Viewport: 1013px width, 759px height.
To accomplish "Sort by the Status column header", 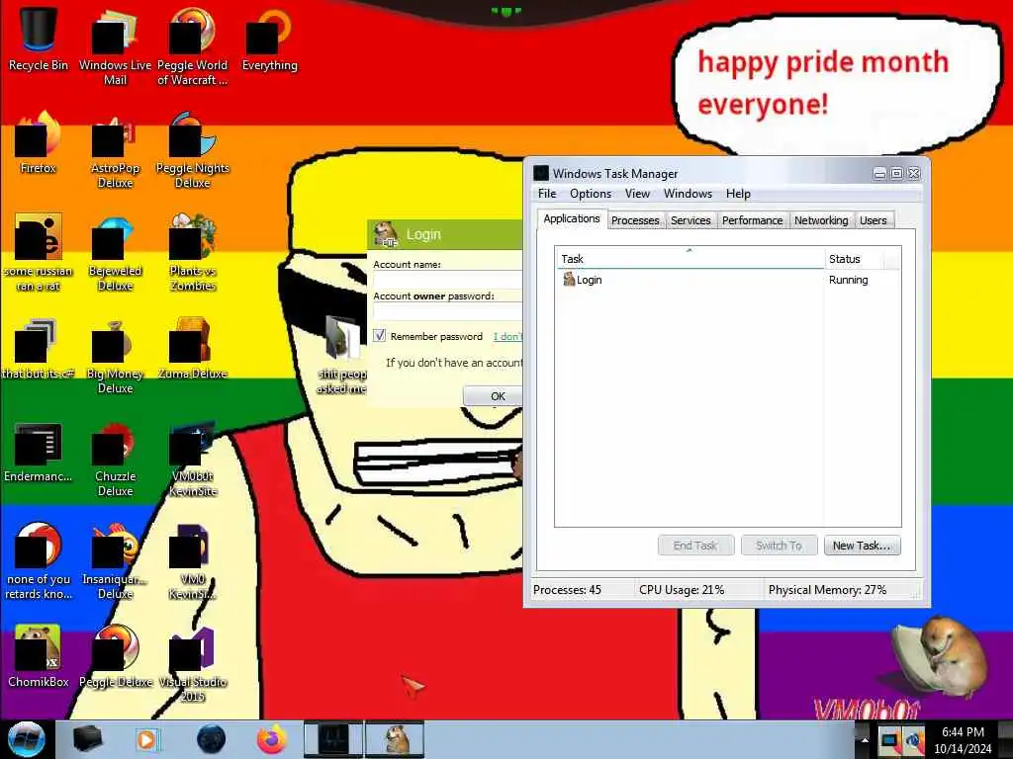I will [x=854, y=259].
